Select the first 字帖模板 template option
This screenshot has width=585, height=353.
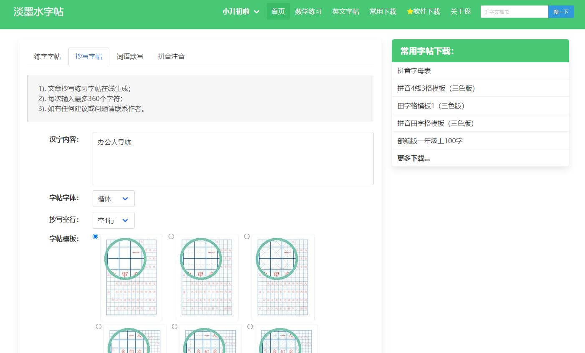(95, 236)
